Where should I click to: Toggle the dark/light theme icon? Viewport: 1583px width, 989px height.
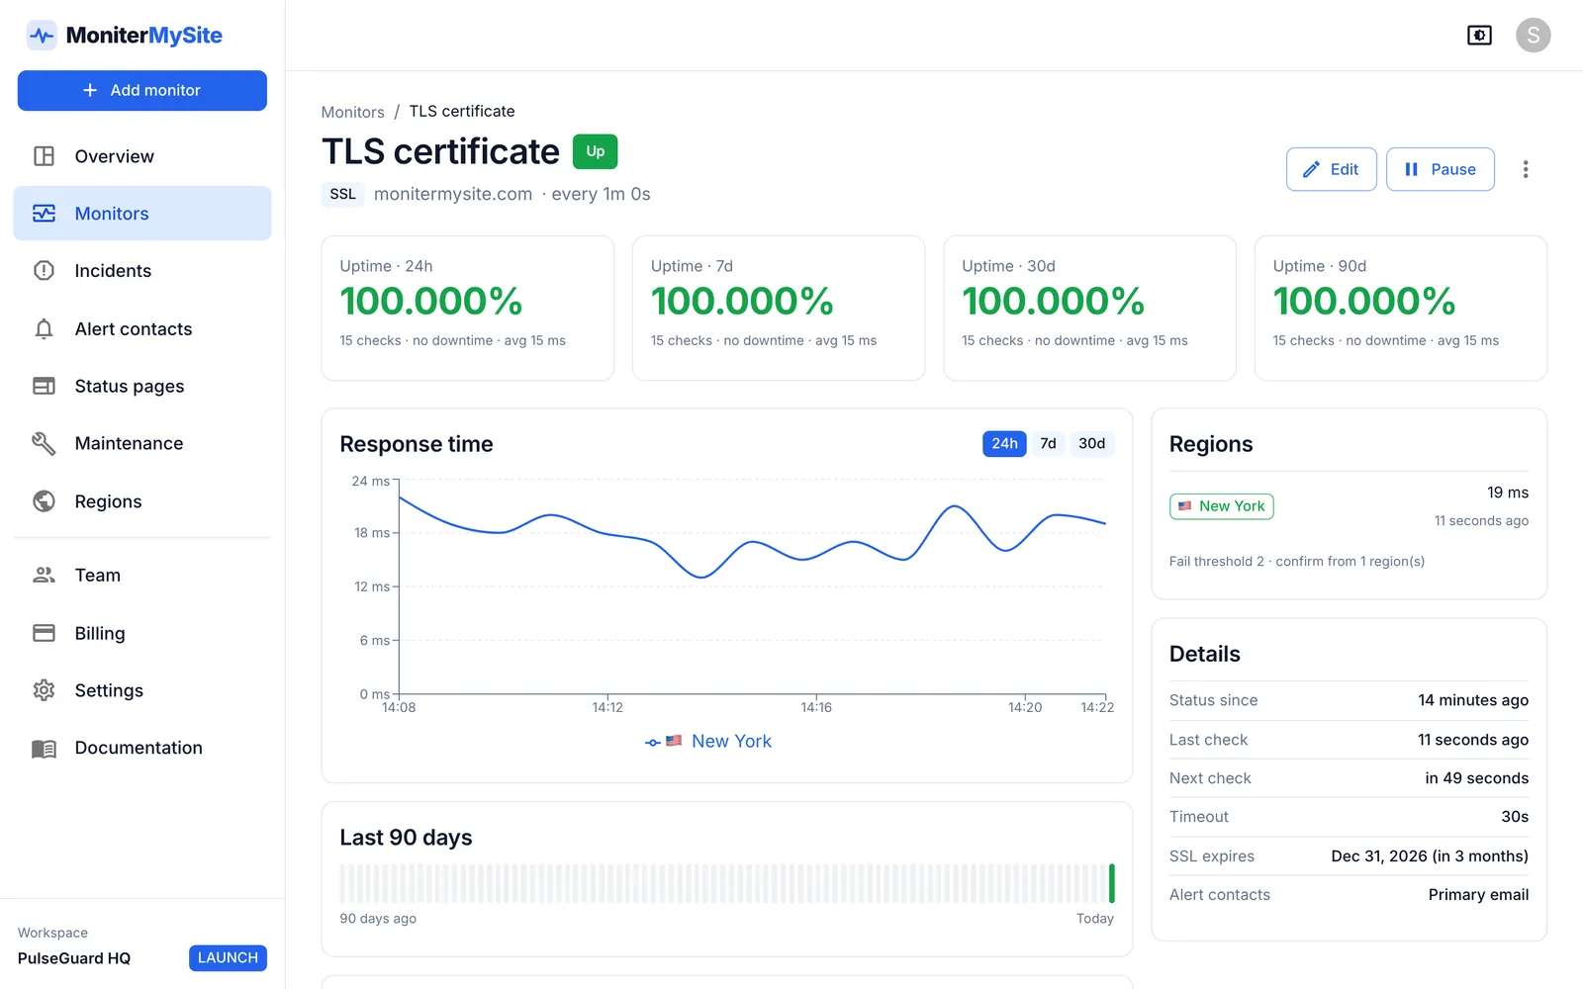click(x=1479, y=36)
